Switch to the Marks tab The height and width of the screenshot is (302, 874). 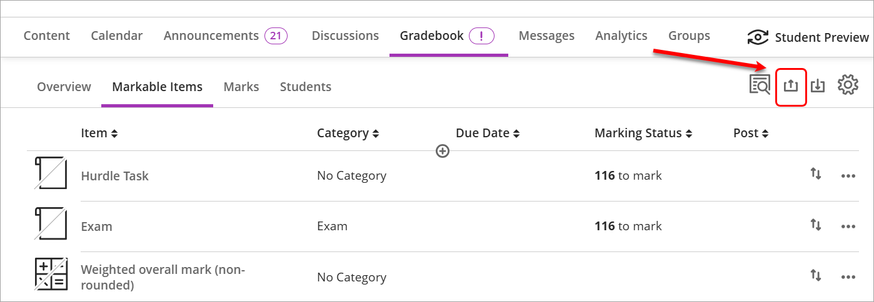[241, 87]
